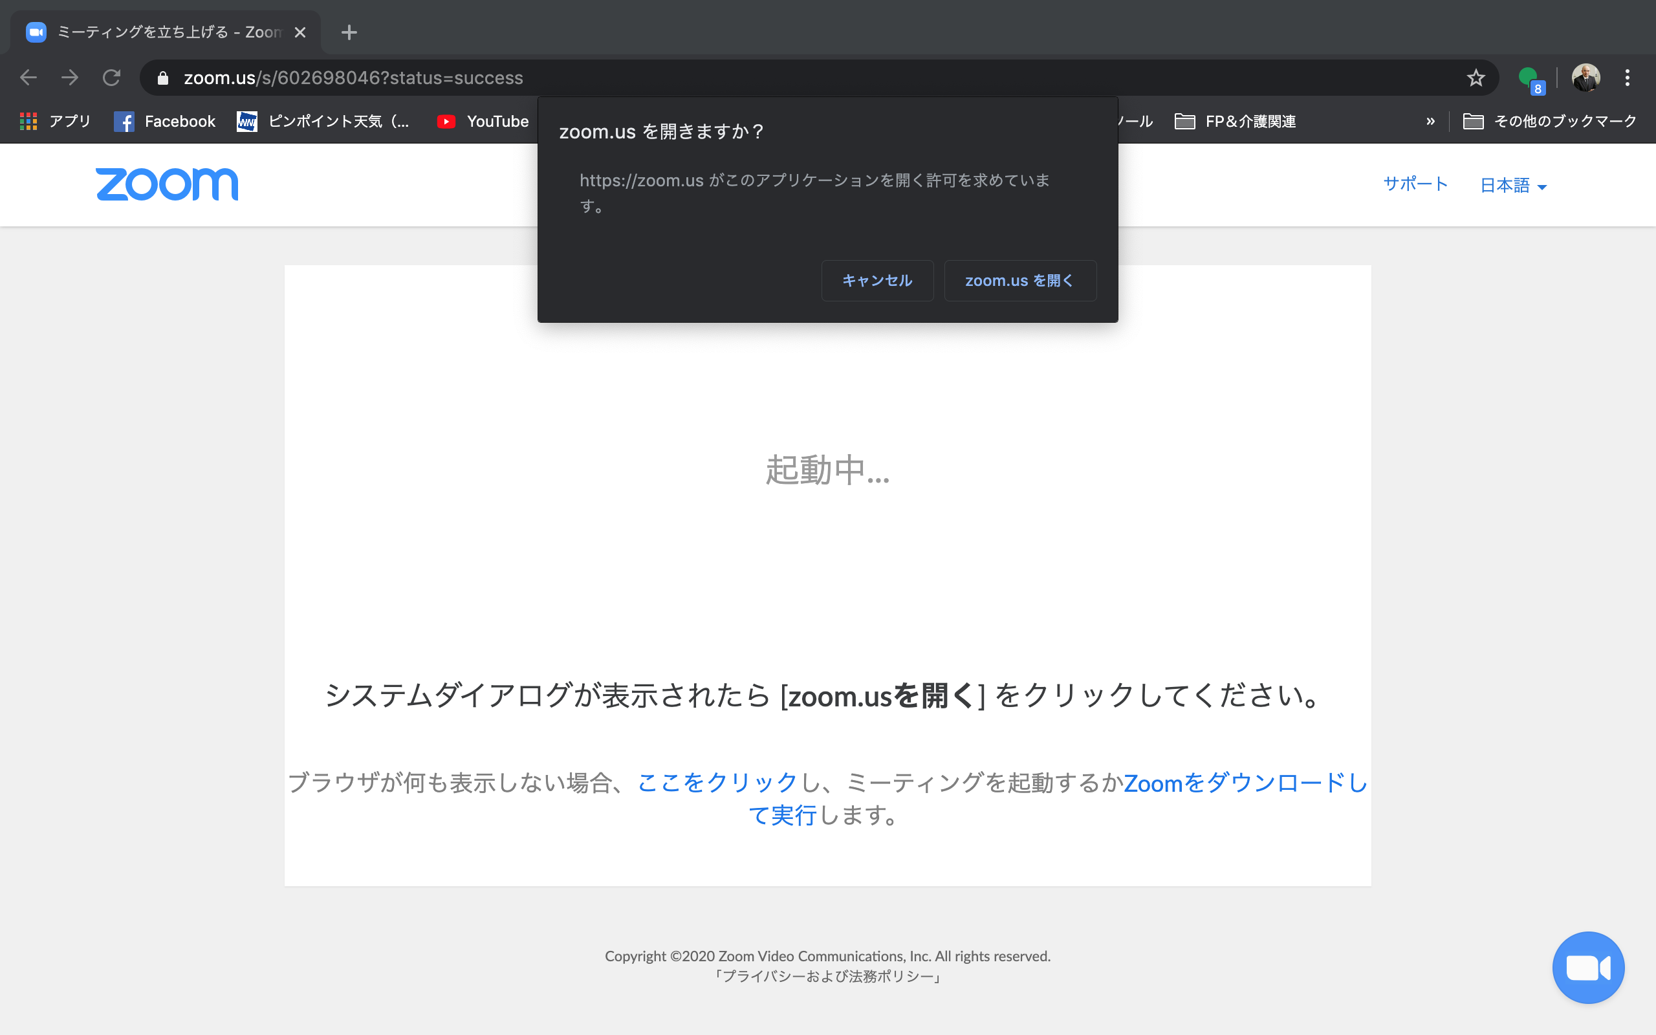Select the ミーティングを立ち上げる browser tab
Image resolution: width=1656 pixels, height=1035 pixels.
(x=166, y=32)
